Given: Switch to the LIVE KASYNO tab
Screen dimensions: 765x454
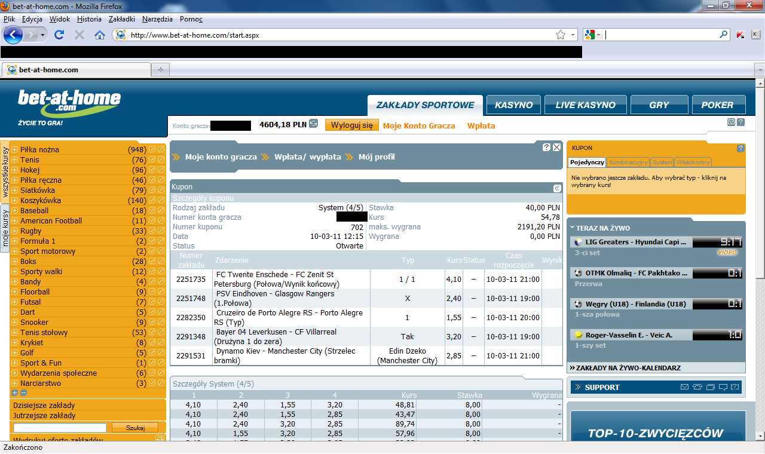Looking at the screenshot, I should click(585, 105).
